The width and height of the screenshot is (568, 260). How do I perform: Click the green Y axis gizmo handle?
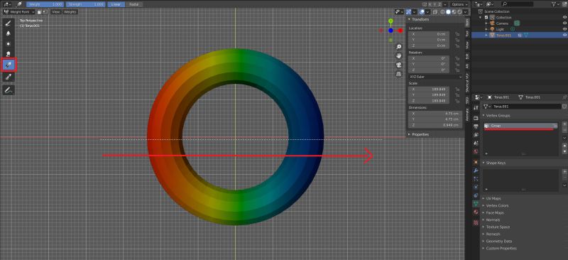point(390,21)
